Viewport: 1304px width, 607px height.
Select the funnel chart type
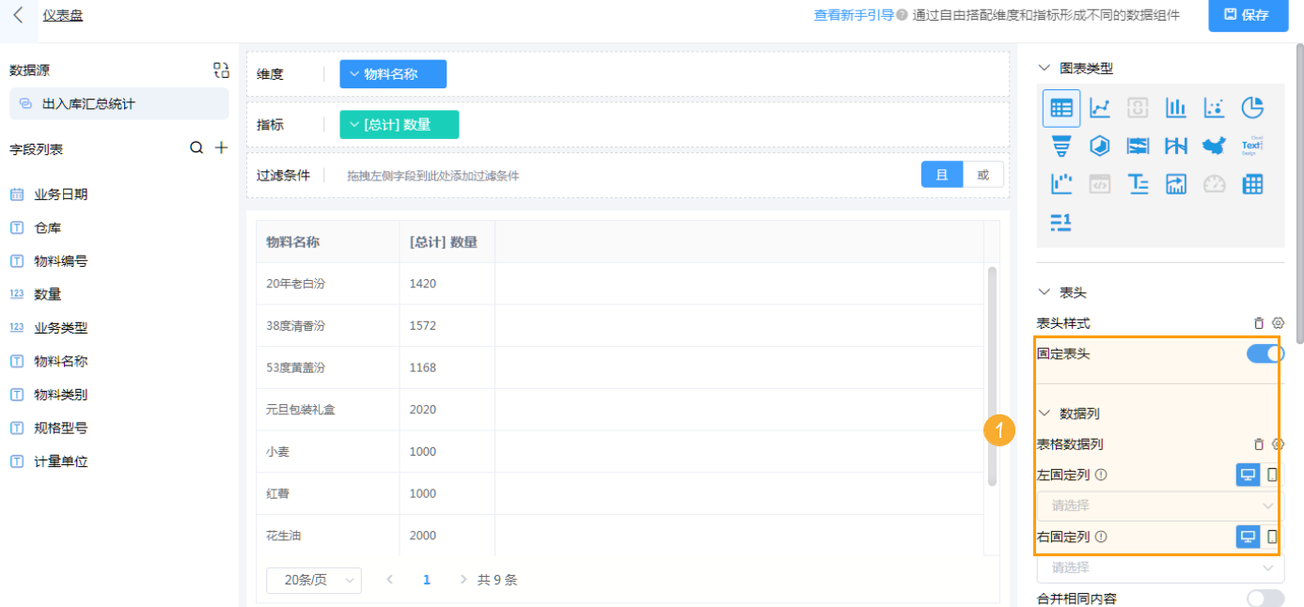click(1060, 146)
